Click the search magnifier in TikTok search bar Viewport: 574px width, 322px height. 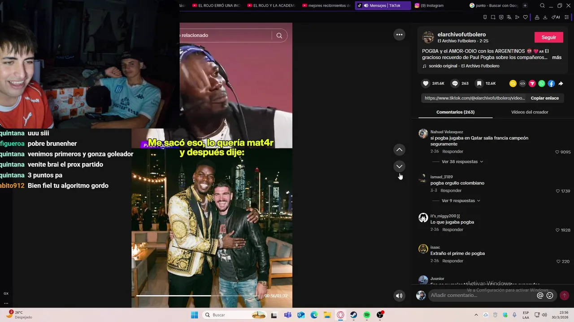click(x=279, y=35)
